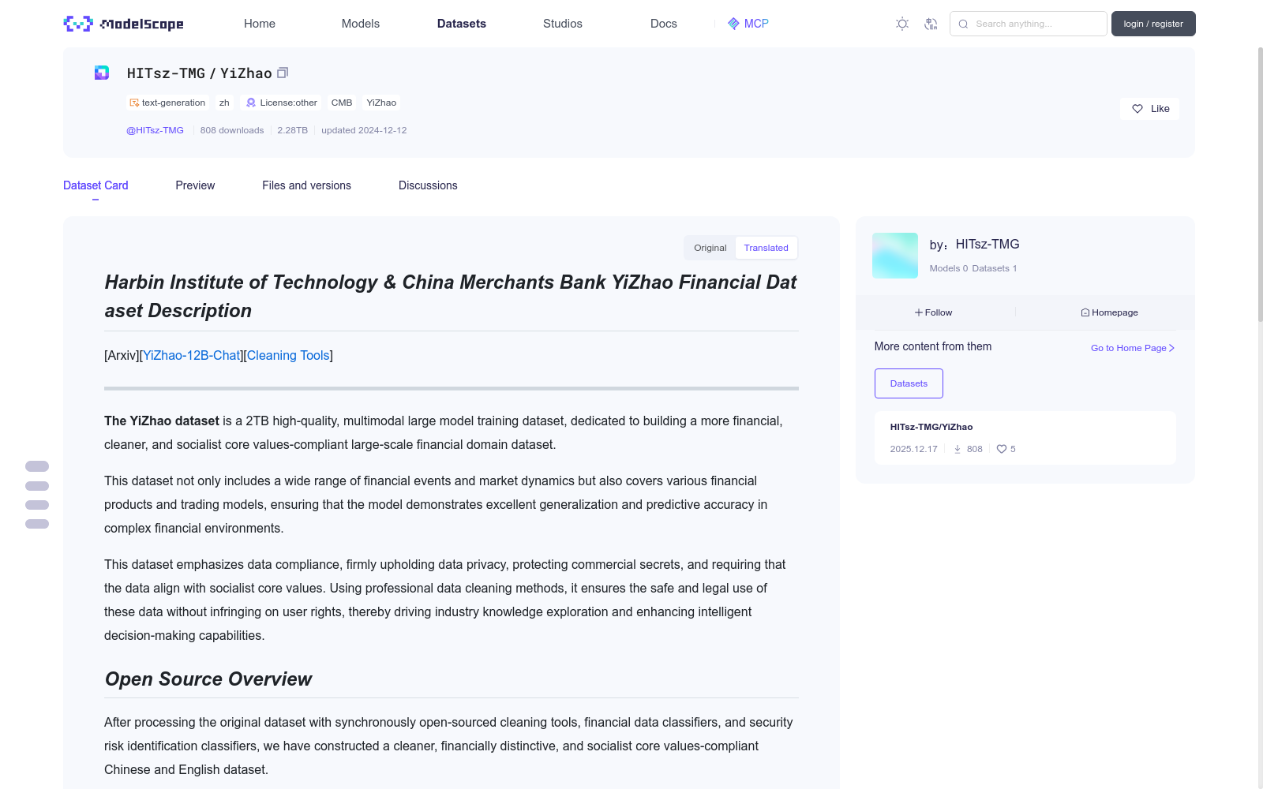Click the plus icon next to Follow

pyautogui.click(x=919, y=312)
